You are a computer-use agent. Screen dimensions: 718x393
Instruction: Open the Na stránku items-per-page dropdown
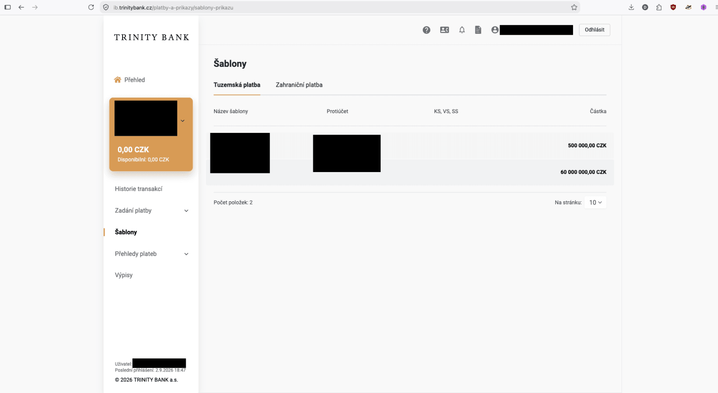(595, 203)
